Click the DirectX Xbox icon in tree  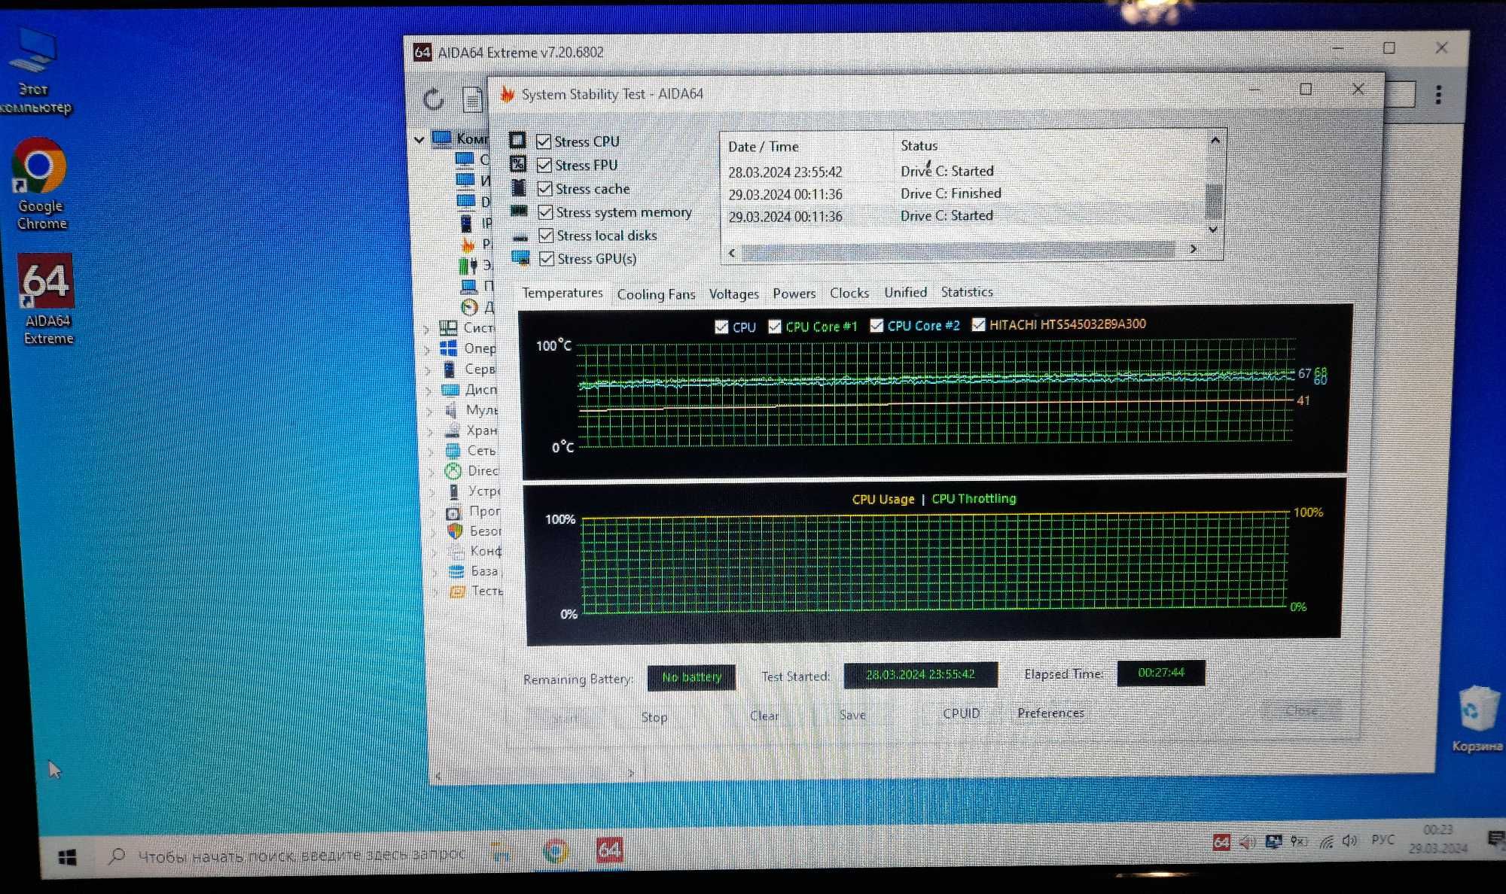(453, 471)
